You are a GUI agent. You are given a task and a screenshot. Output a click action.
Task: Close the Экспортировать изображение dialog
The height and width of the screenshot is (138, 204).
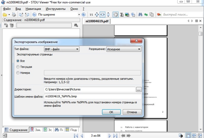pos(136,41)
